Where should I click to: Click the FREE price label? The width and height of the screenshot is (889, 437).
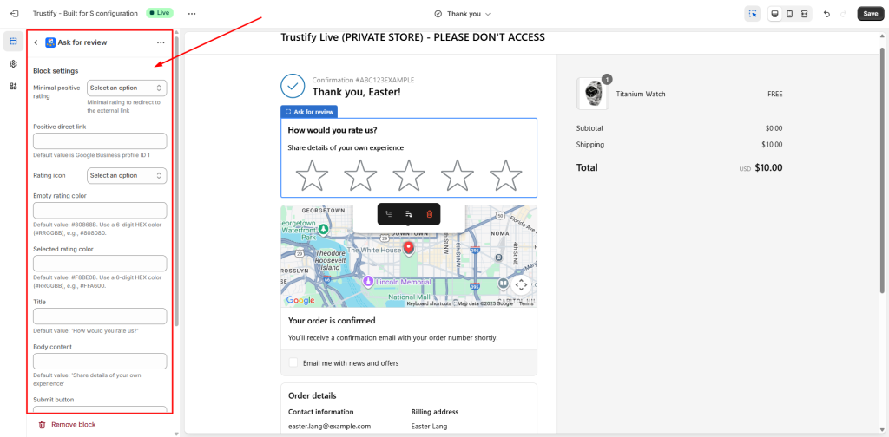tap(775, 94)
